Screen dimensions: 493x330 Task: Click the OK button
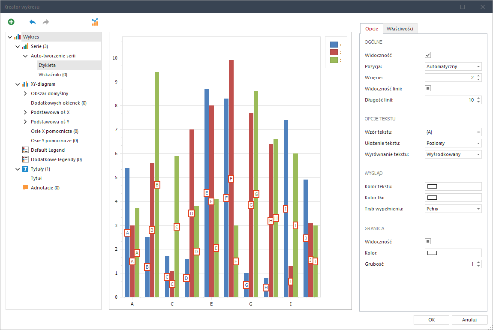(431, 320)
